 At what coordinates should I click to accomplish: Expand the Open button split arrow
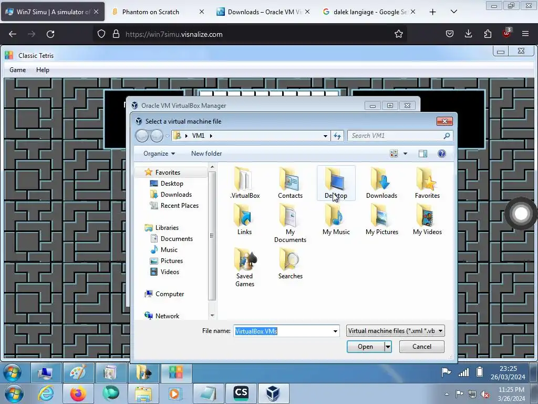(388, 347)
